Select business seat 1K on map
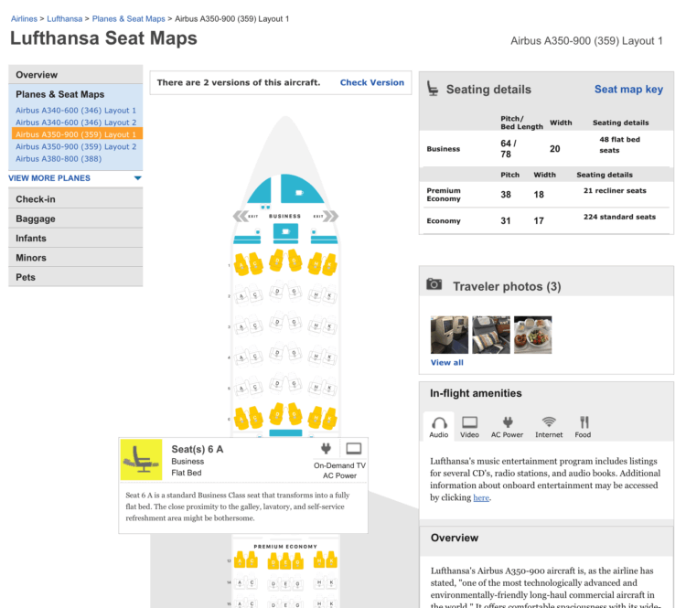Screen dimensions: 686x608 [330, 264]
